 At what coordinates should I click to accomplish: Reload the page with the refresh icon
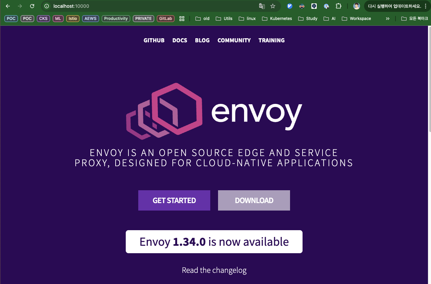pos(32,6)
